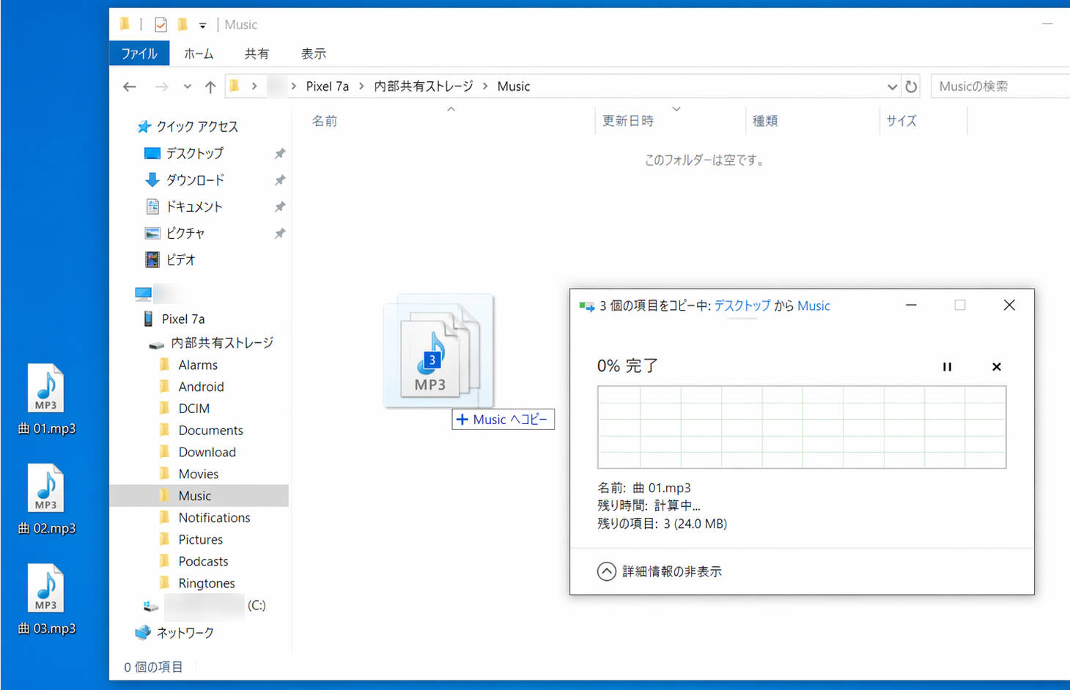Screen dimensions: 1070x690
Task: Click the Music link in the copy dialog
Action: click(813, 305)
